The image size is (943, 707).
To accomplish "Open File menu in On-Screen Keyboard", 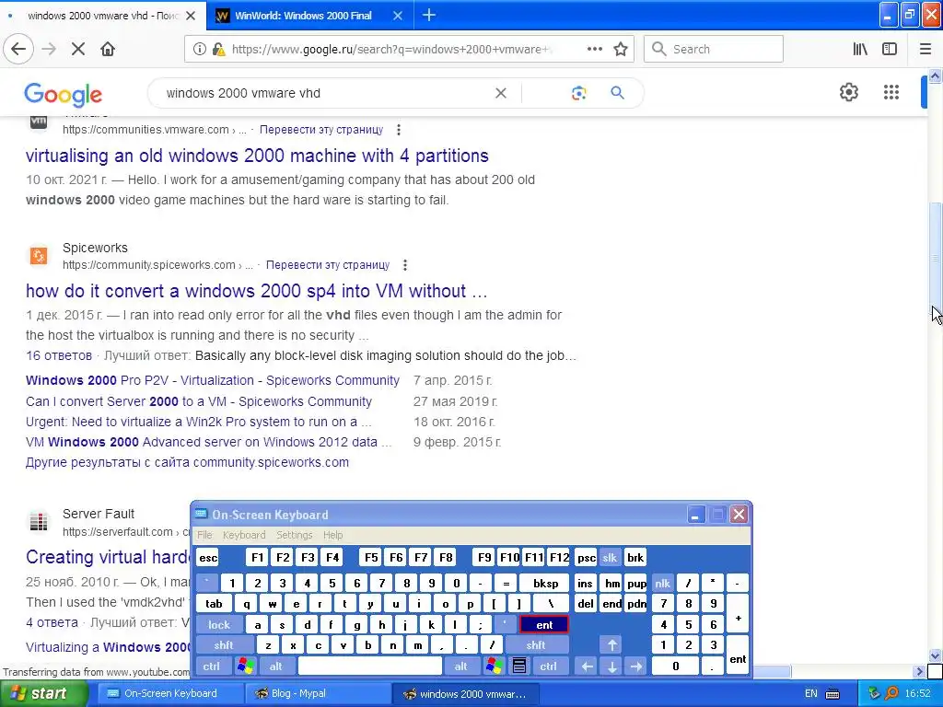I will coord(204,535).
